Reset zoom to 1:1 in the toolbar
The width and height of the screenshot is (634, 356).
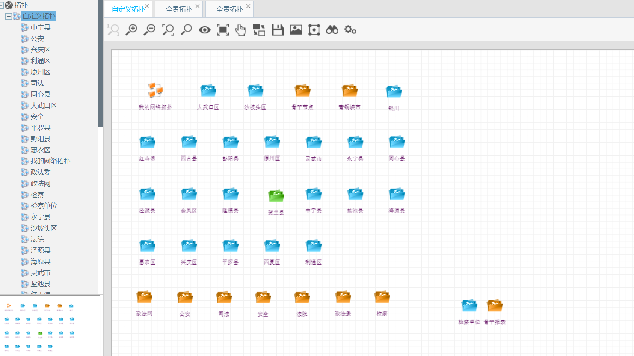(113, 30)
